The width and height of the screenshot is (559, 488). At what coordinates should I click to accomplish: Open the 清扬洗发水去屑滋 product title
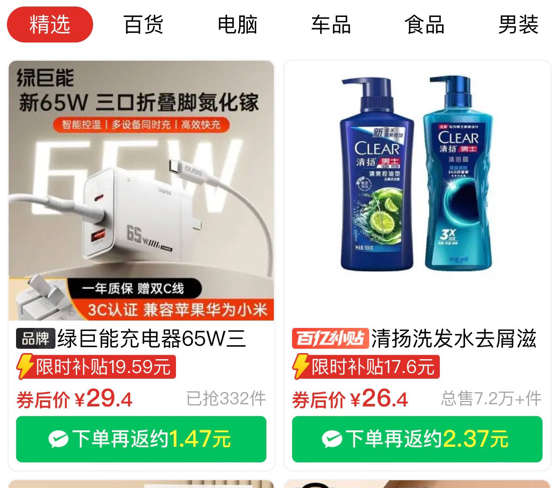454,339
